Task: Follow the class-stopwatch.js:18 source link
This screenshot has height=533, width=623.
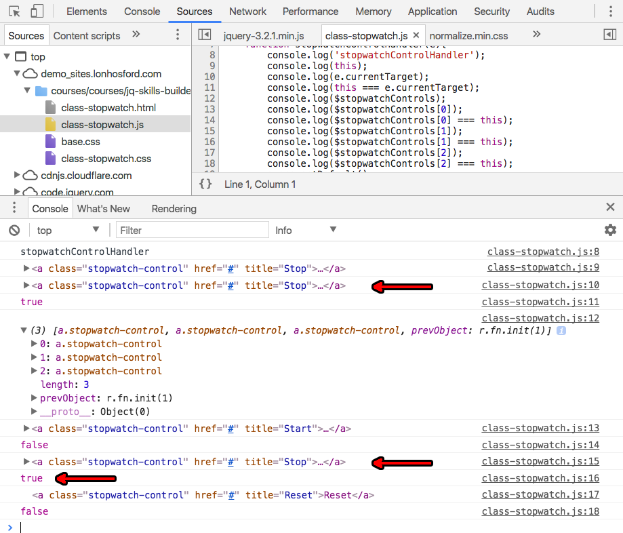Action: 540,511
